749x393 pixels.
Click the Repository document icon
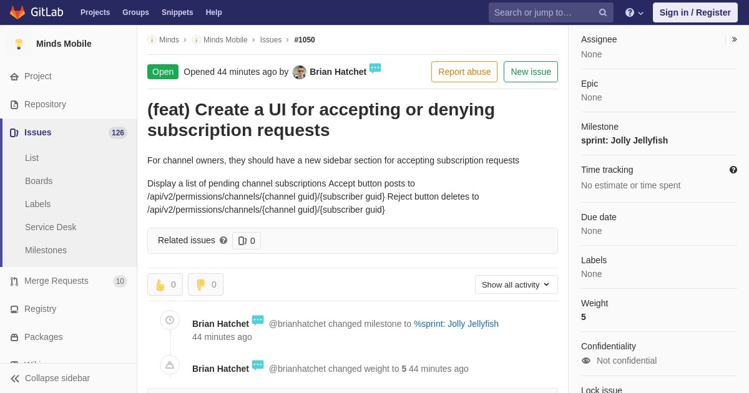pyautogui.click(x=14, y=105)
